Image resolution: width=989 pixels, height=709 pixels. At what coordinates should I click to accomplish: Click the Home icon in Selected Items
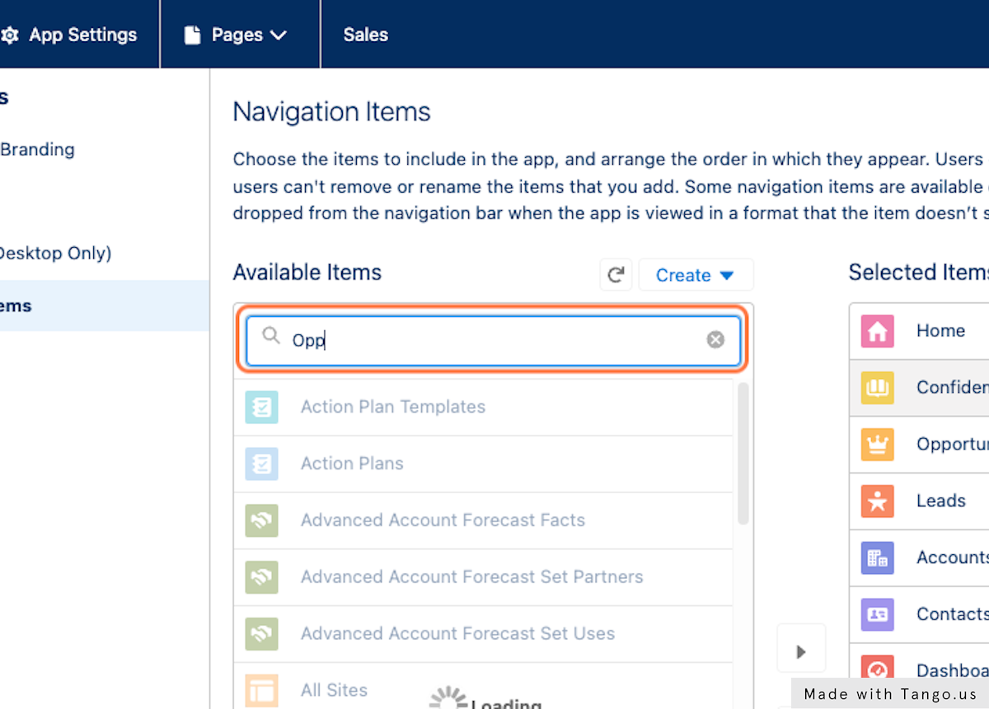877,331
